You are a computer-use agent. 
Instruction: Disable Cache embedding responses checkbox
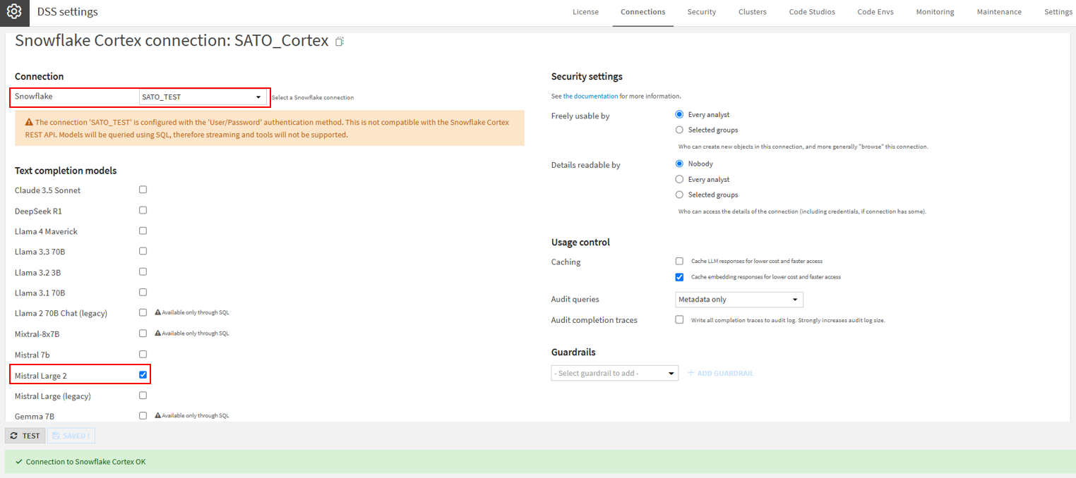[x=679, y=277]
